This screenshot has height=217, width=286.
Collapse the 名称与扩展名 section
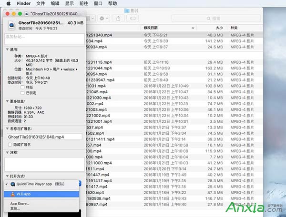[7, 128]
